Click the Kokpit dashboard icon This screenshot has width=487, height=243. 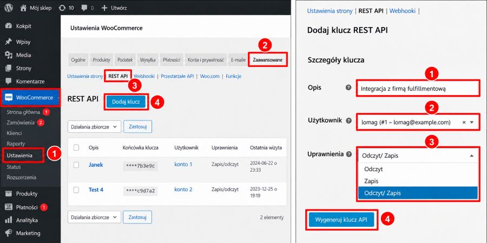pyautogui.click(x=9, y=26)
